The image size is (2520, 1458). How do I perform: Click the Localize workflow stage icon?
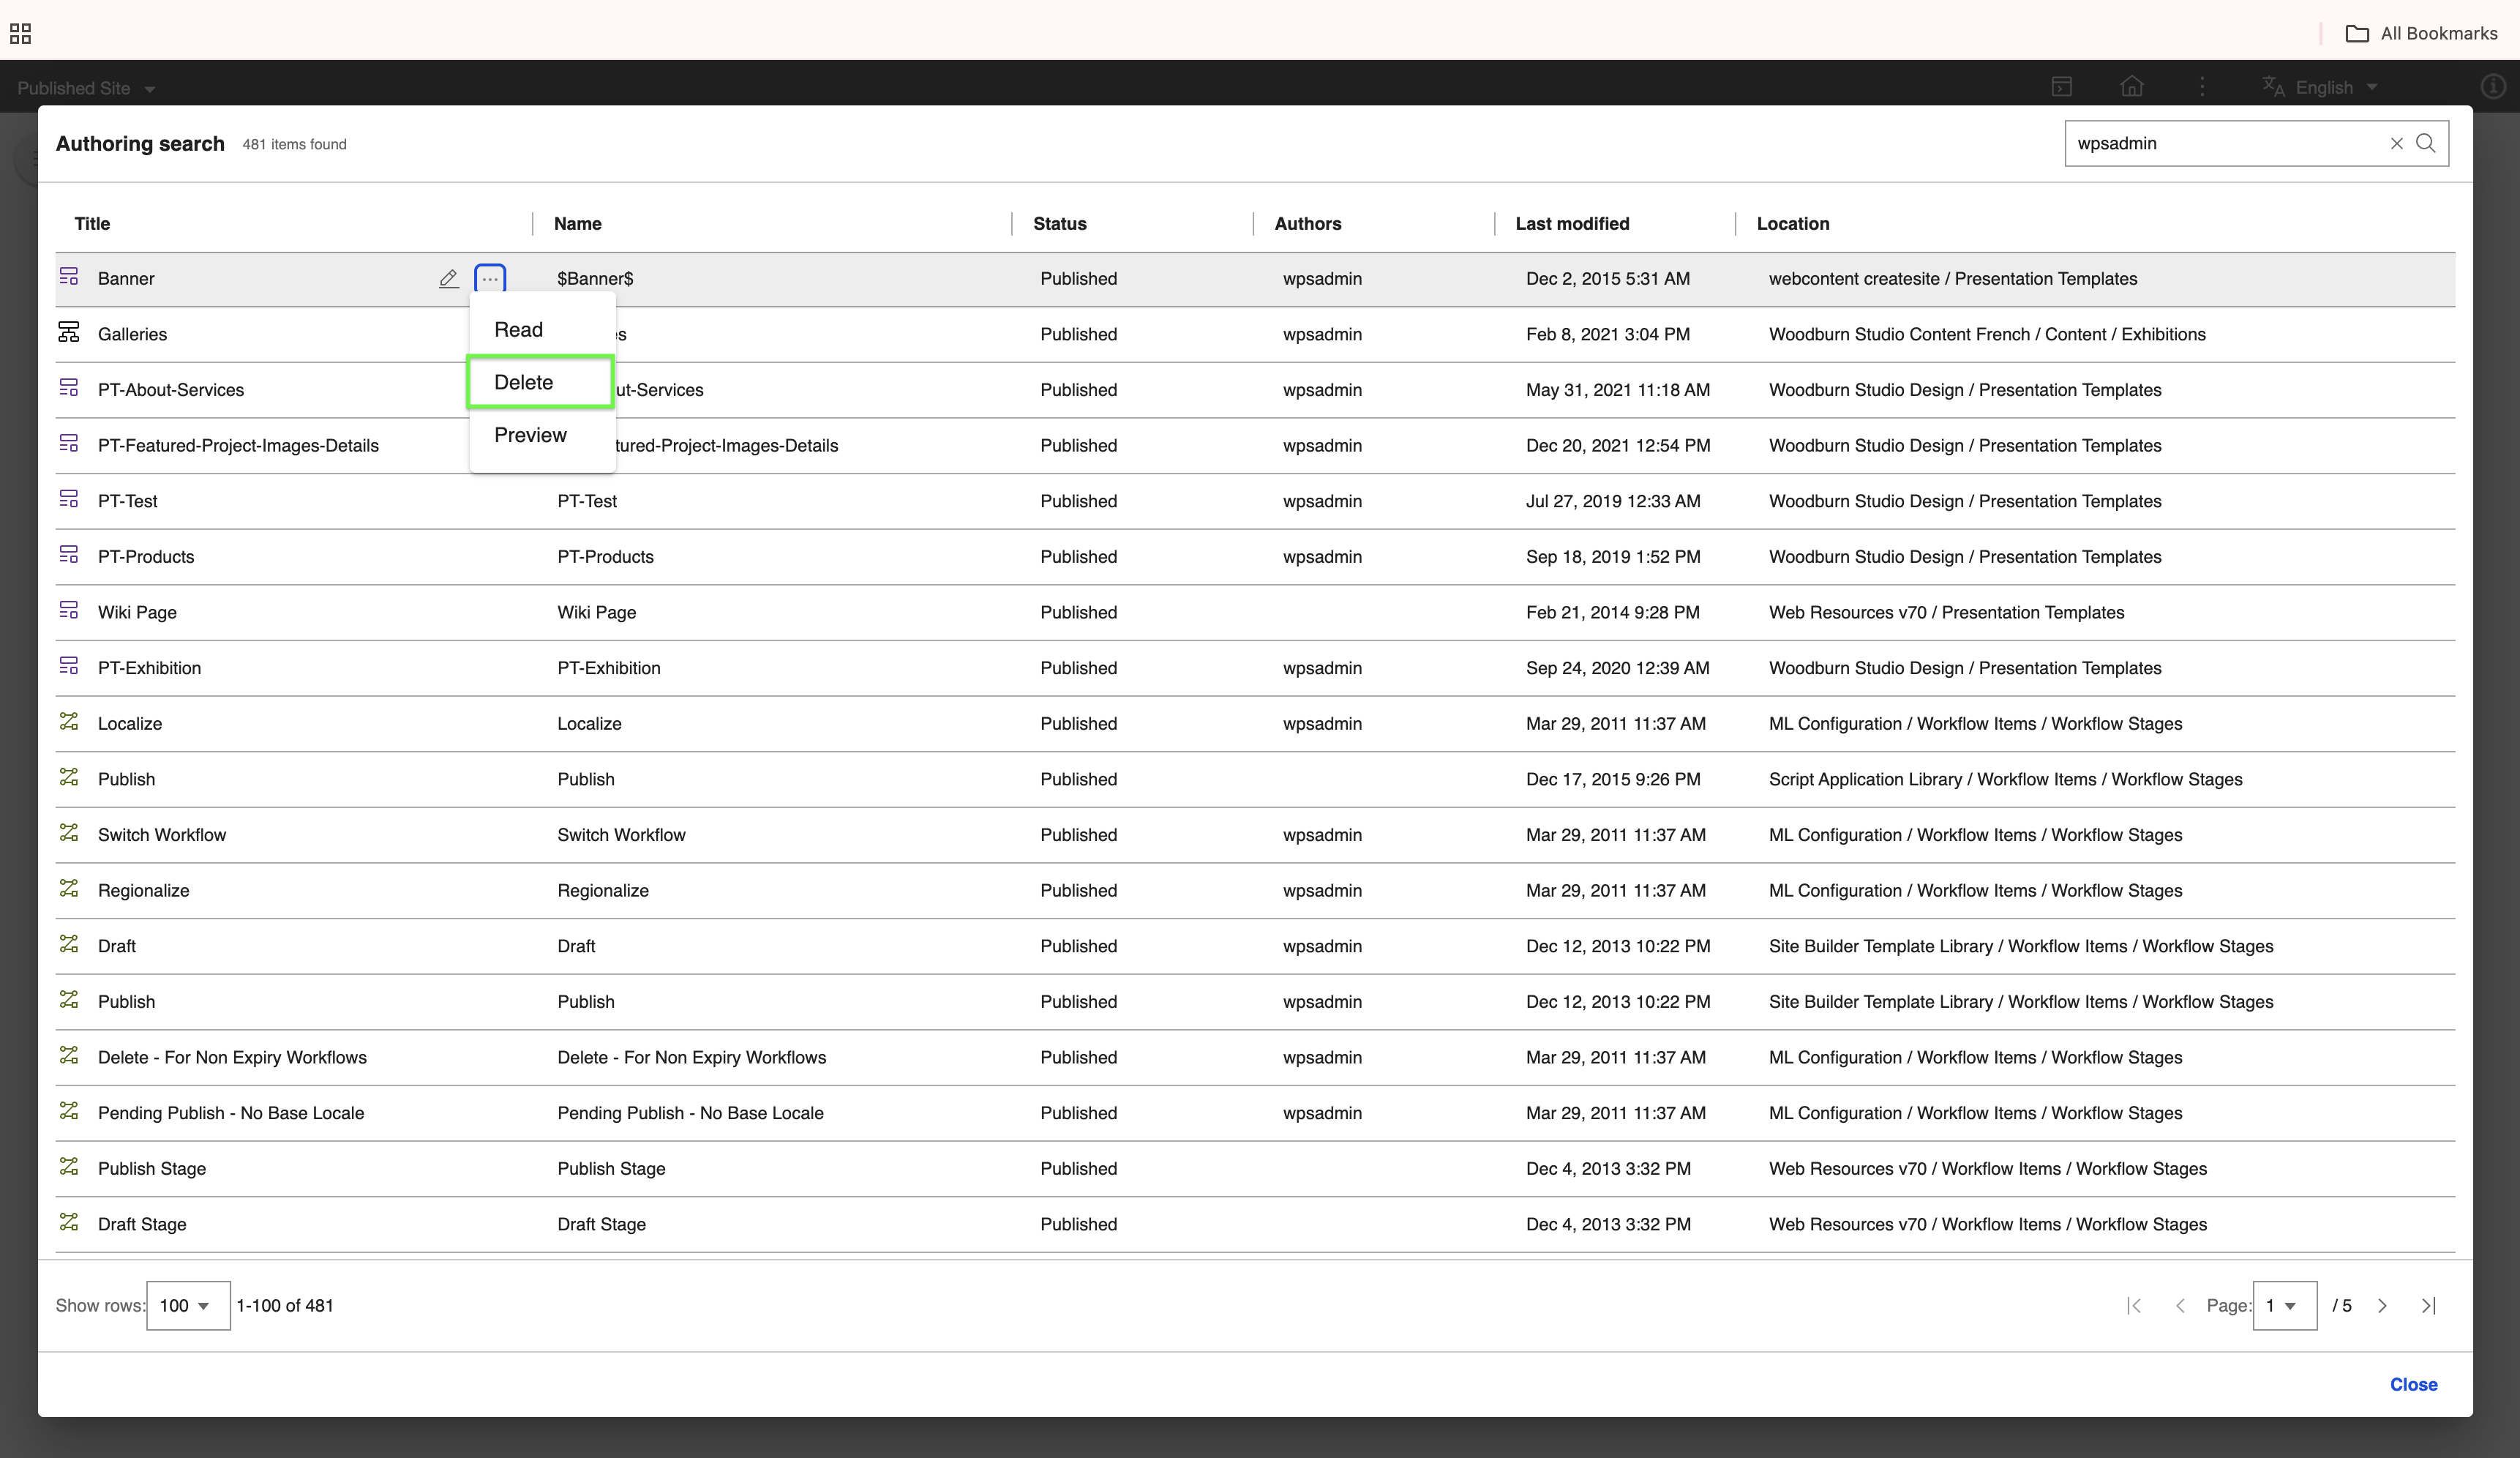69,722
